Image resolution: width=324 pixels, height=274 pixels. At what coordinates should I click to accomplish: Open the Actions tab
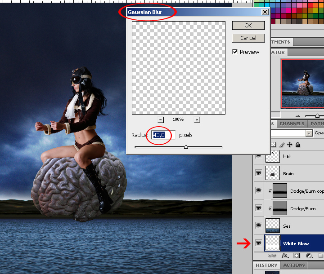tap(295, 265)
